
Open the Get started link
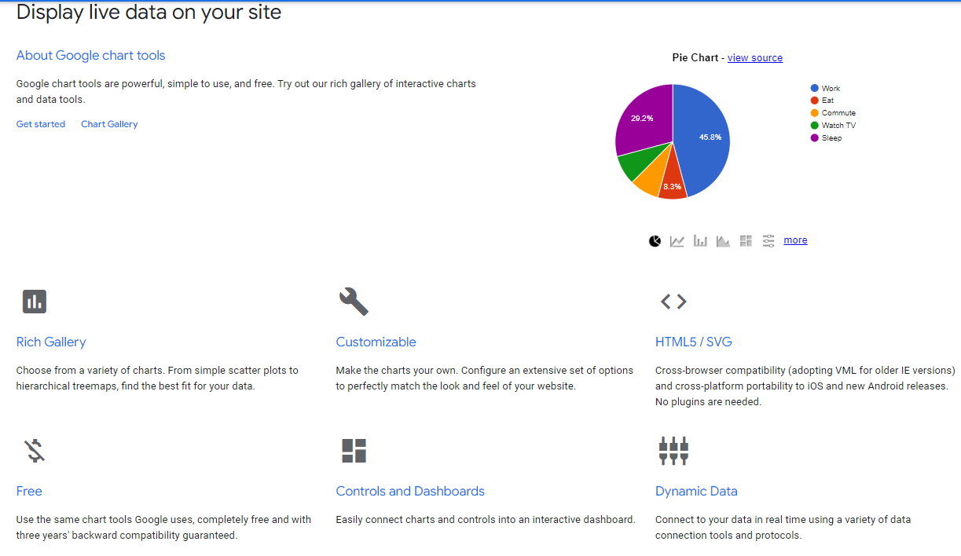point(41,123)
